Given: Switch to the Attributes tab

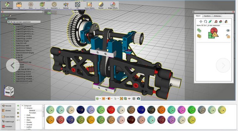Looking at the screenshot, I should [217, 16].
